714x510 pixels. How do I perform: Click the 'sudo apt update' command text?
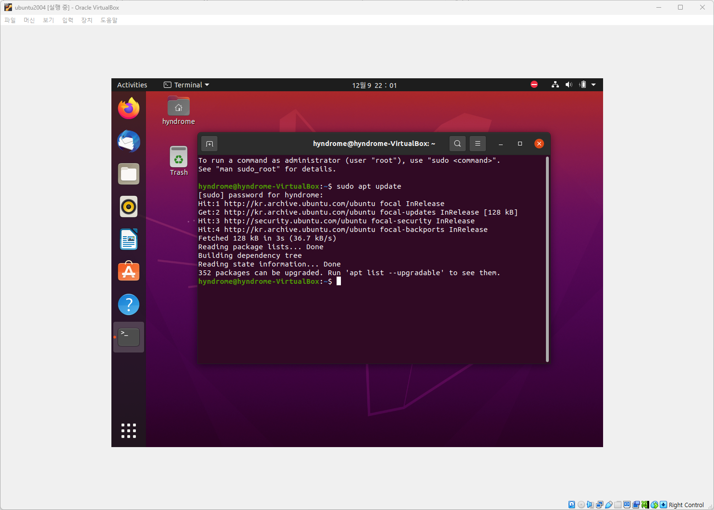coord(369,186)
